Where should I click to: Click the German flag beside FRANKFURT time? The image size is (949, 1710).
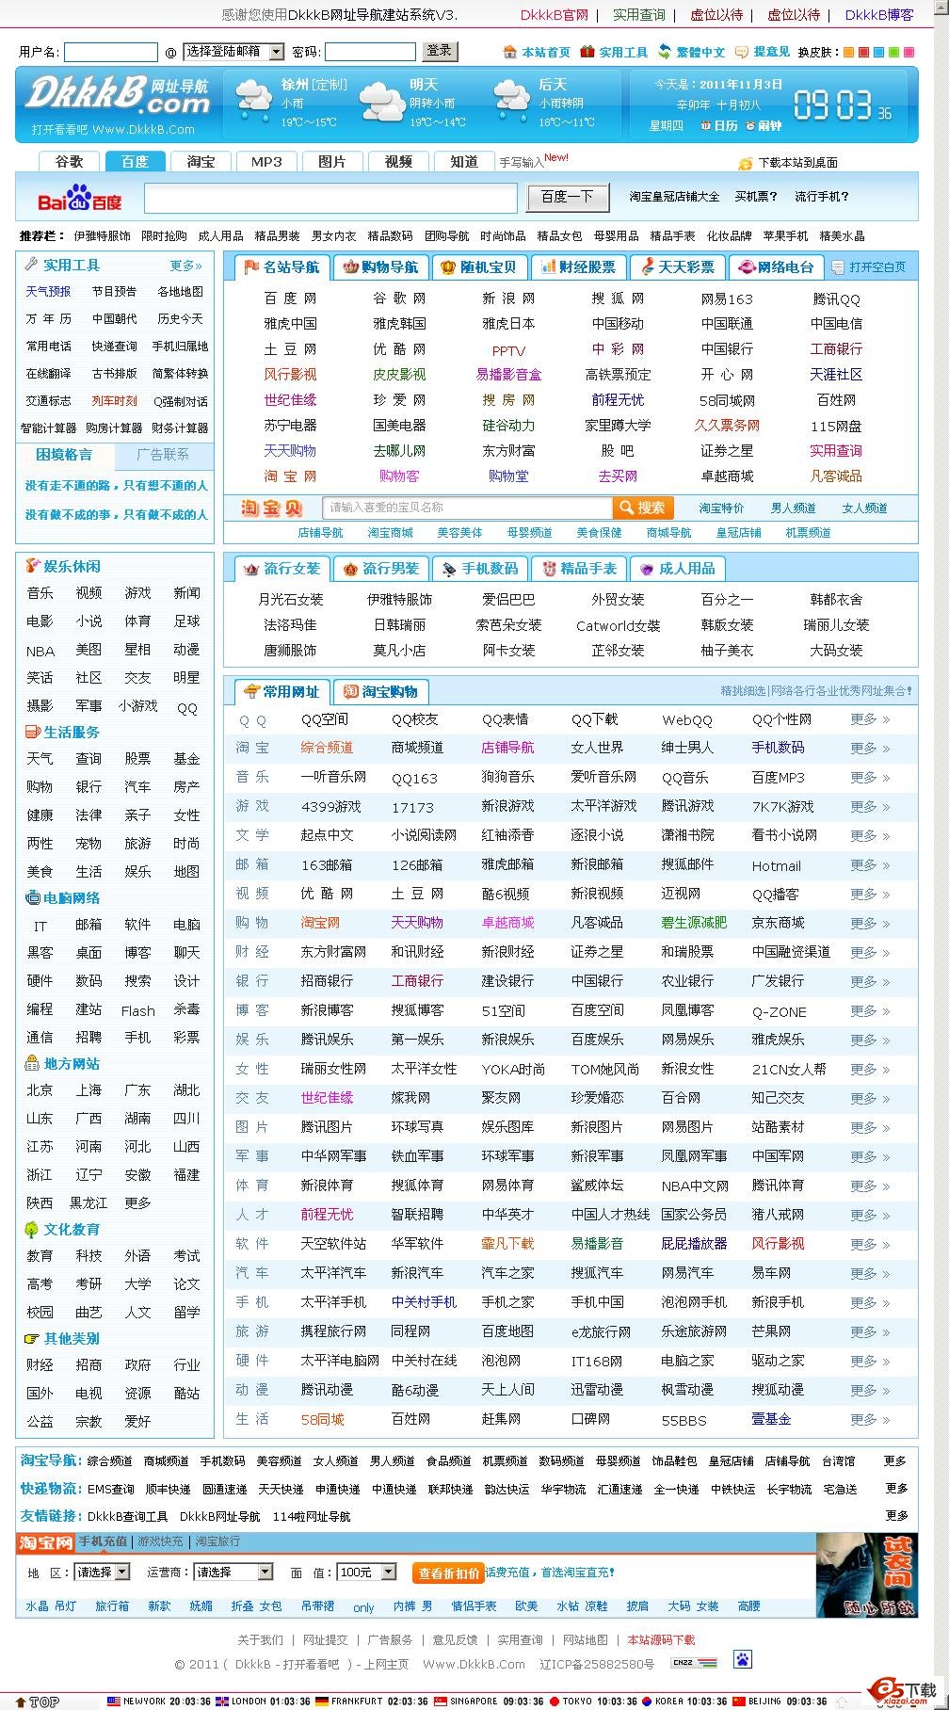[322, 1701]
